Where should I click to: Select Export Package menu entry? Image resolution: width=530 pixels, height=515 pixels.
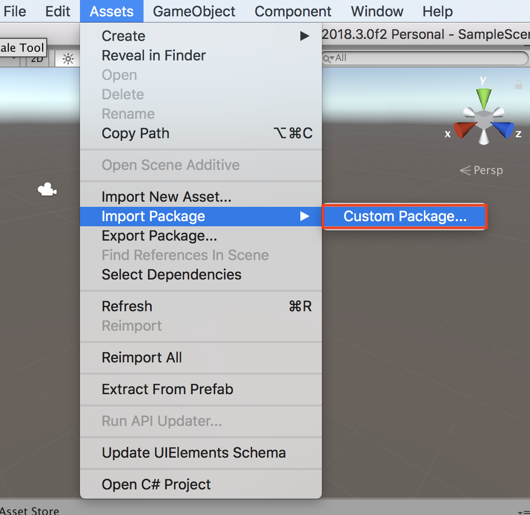pos(159,236)
